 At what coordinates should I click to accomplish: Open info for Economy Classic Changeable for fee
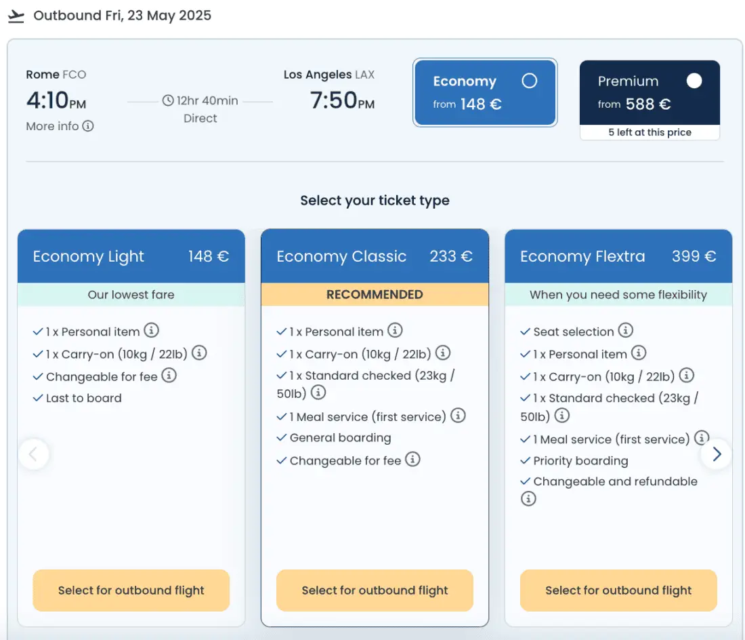pyautogui.click(x=412, y=460)
